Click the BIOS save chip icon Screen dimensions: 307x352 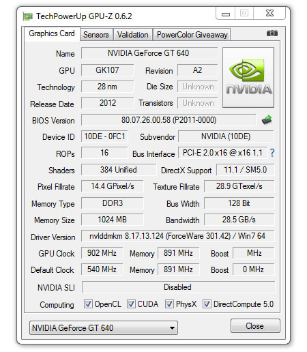coord(267,119)
